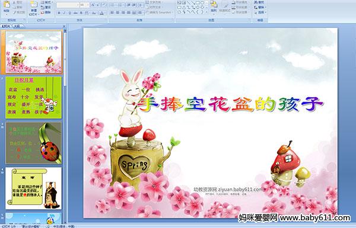Image resolution: width=356 pixels, height=228 pixels.
Task: Switch to the Slides tab in the side panel
Action: click(x=6, y=26)
